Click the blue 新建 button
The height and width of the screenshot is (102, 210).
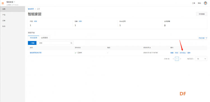32,43
